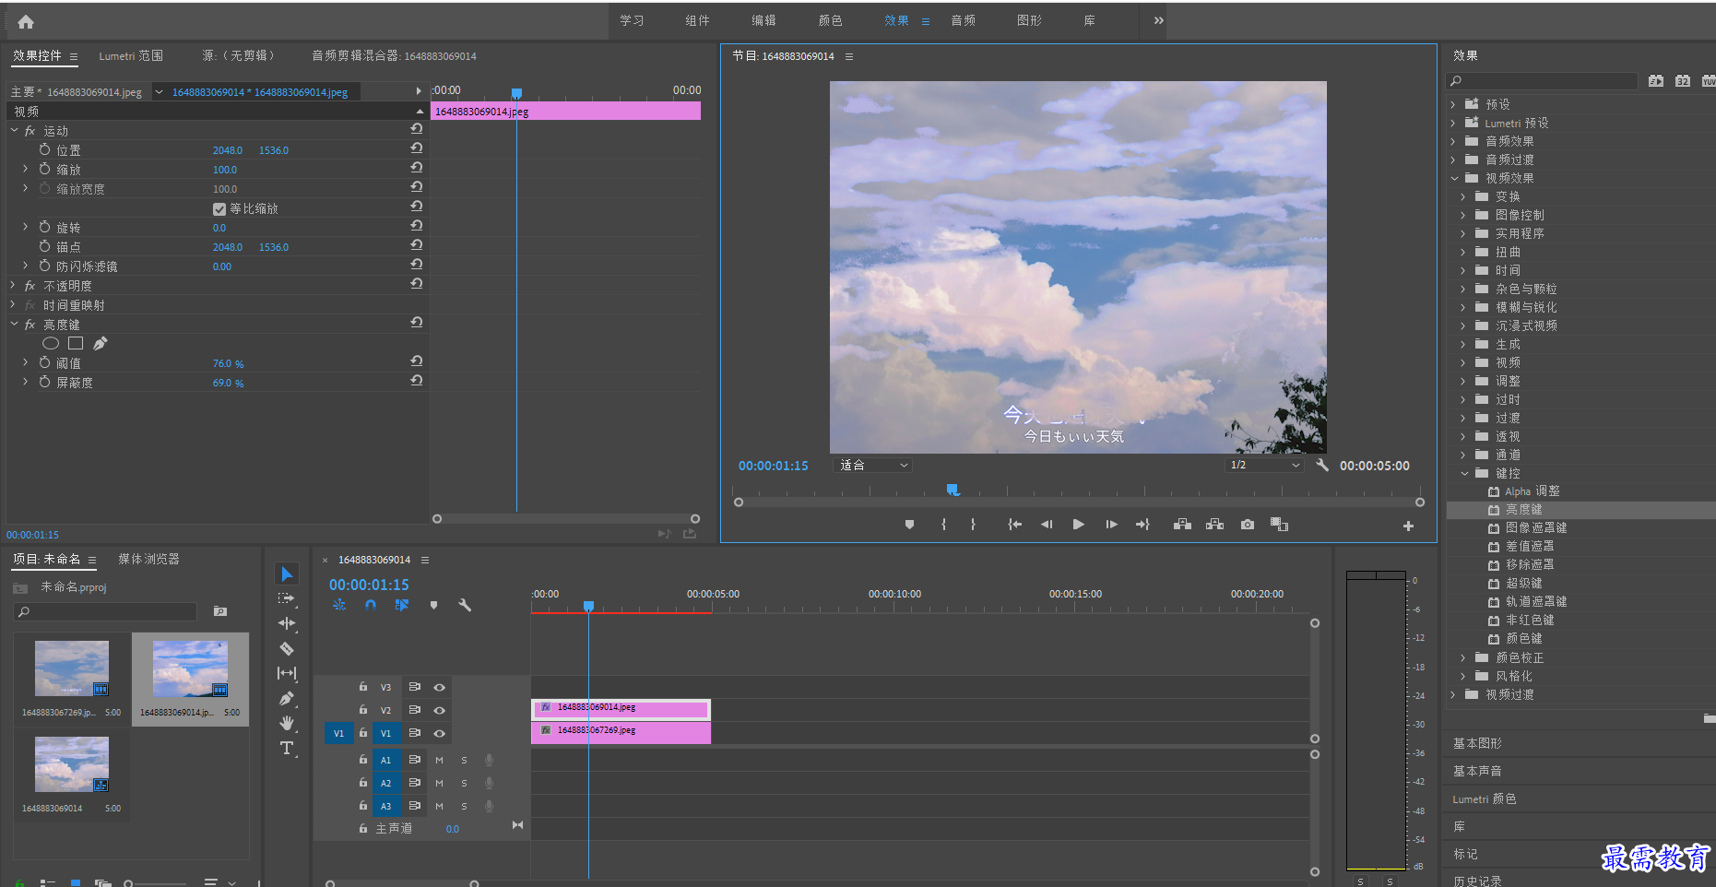Play the sequence in Program monitor
This screenshot has width=1716, height=887.
click(1078, 525)
